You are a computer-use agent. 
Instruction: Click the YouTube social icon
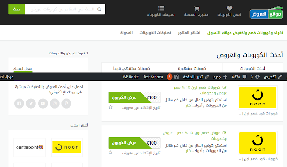click(x=43, y=103)
